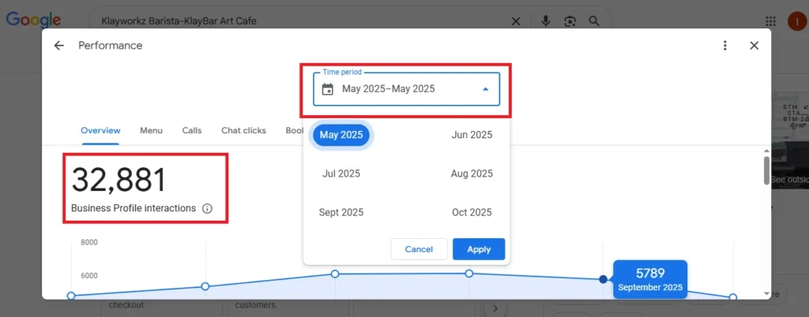This screenshot has width=809, height=317.
Task: Click the Business Profile interactions info icon
Action: (x=208, y=208)
